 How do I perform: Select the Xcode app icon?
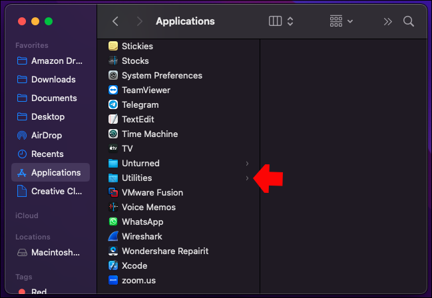[x=113, y=266]
